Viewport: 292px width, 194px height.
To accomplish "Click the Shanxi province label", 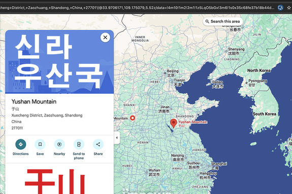I will tap(129, 105).
